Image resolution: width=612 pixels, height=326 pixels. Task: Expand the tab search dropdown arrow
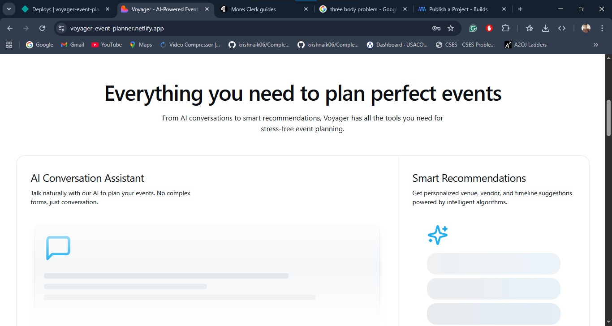(9, 9)
